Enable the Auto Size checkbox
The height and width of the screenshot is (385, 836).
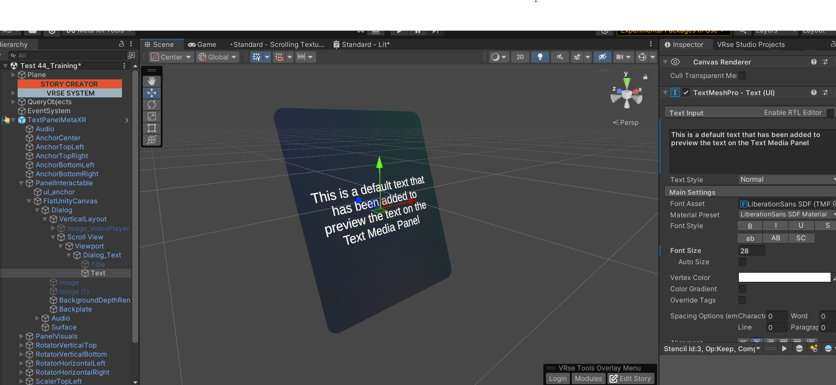coord(742,262)
